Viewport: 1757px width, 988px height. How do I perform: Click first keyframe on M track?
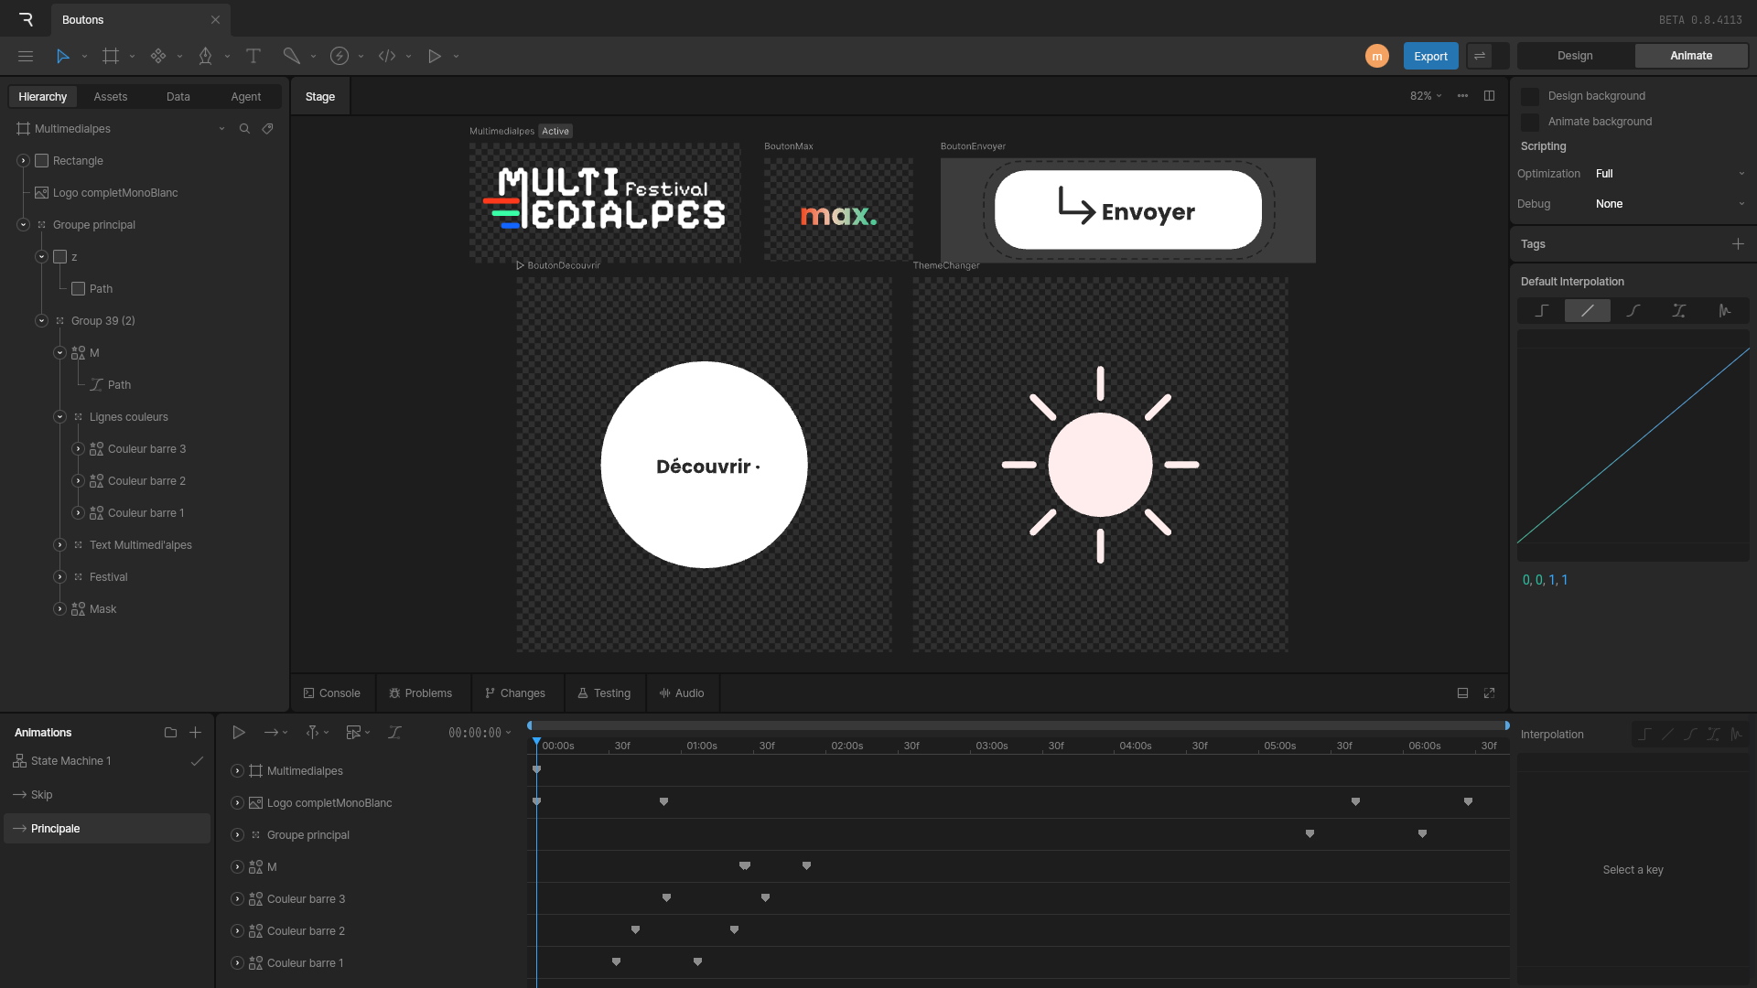tap(745, 866)
